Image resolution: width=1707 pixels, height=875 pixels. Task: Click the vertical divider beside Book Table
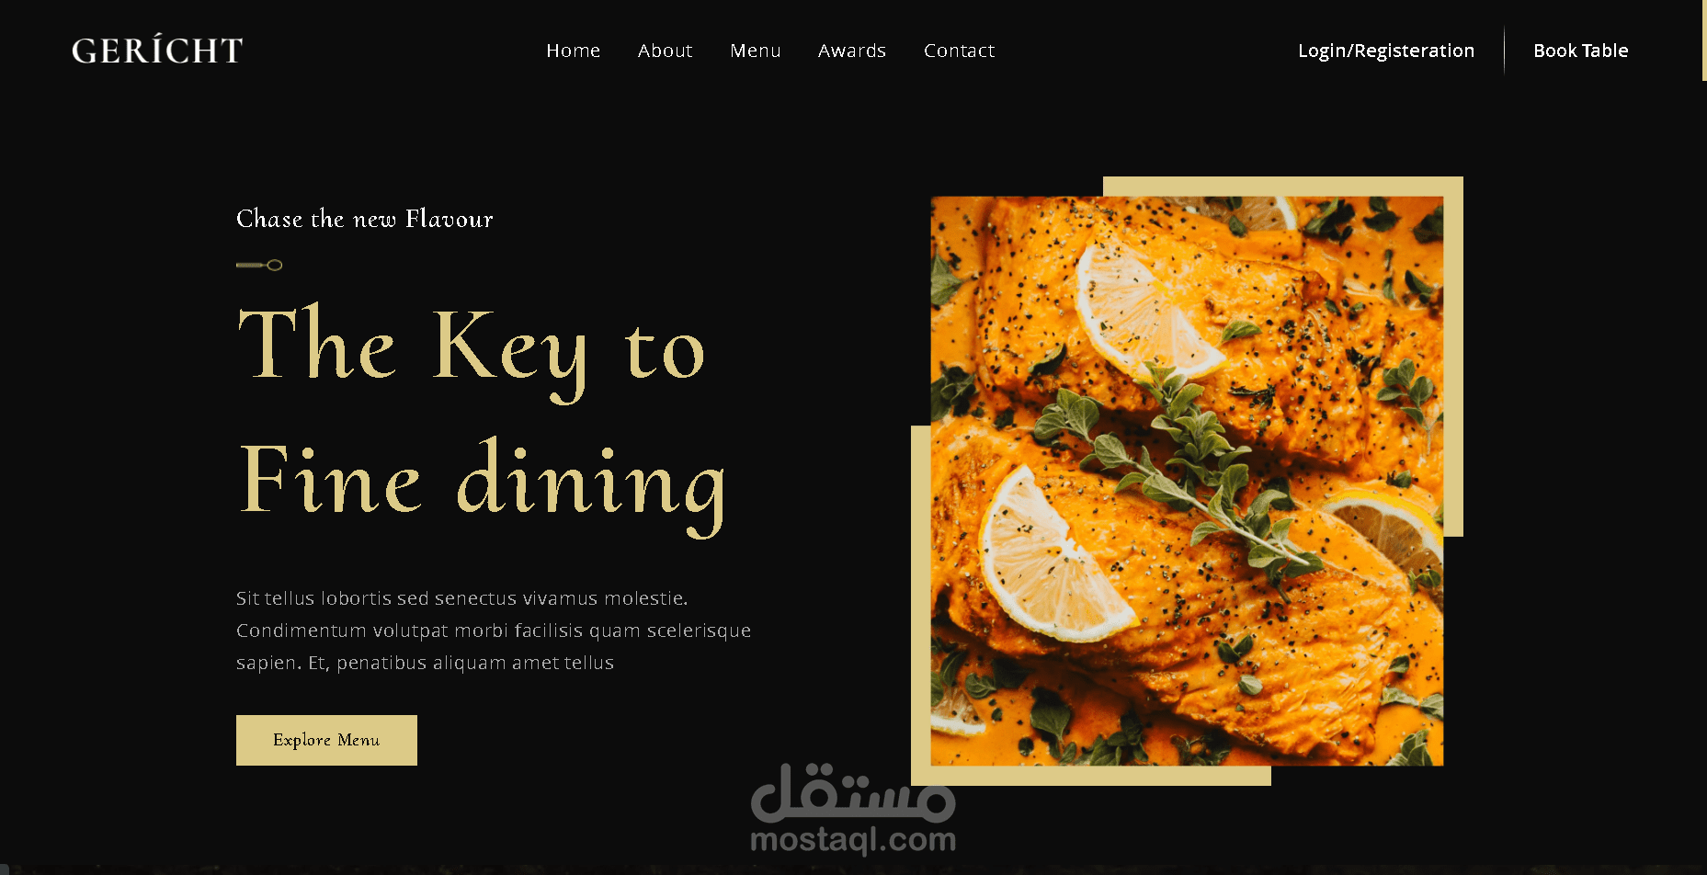click(1504, 50)
